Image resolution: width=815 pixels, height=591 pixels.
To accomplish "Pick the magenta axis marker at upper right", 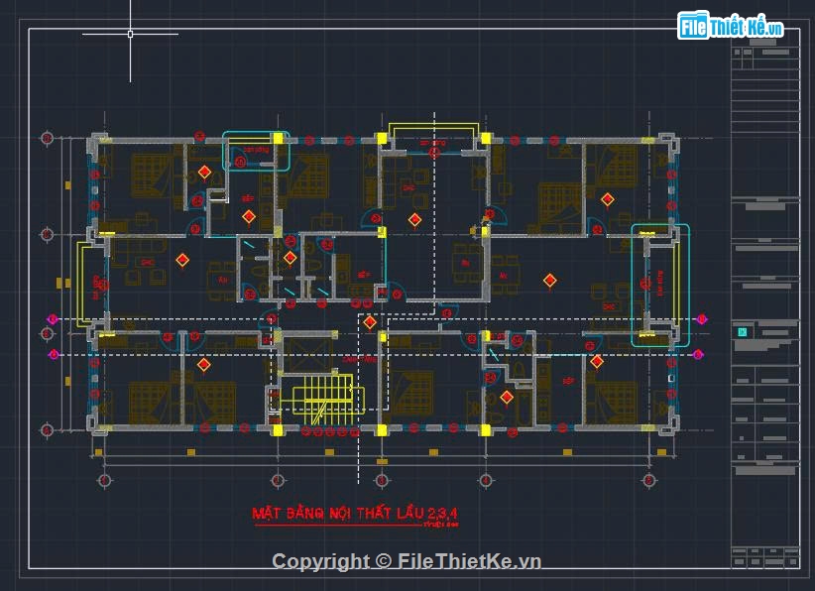I will pos(702,319).
